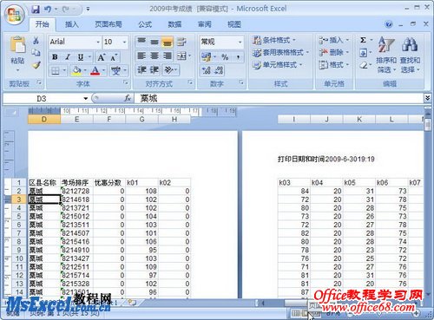This screenshot has width=434, height=320.
Task: Decrease the cell indent
Action: [x=142, y=69]
